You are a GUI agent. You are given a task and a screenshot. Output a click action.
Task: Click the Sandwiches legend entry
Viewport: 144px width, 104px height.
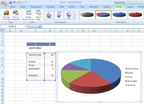pyautogui.click(x=132, y=69)
